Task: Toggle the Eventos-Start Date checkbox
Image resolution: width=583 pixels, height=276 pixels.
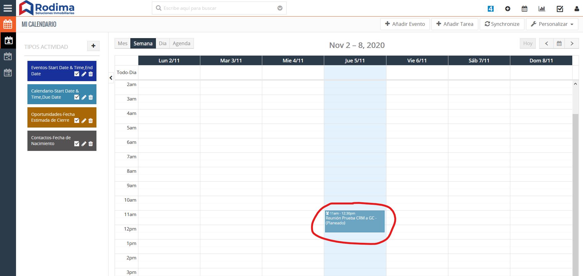Action: 77,74
